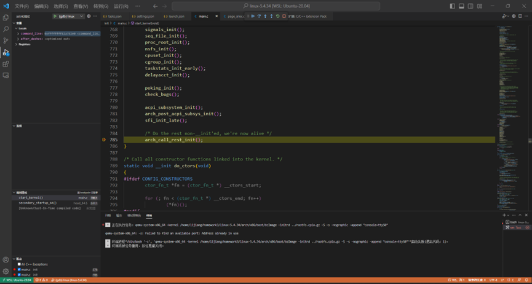Image resolution: width=532 pixels, height=284 pixels.
Task: Open the 文件(F) menu
Action: (x=22, y=6)
